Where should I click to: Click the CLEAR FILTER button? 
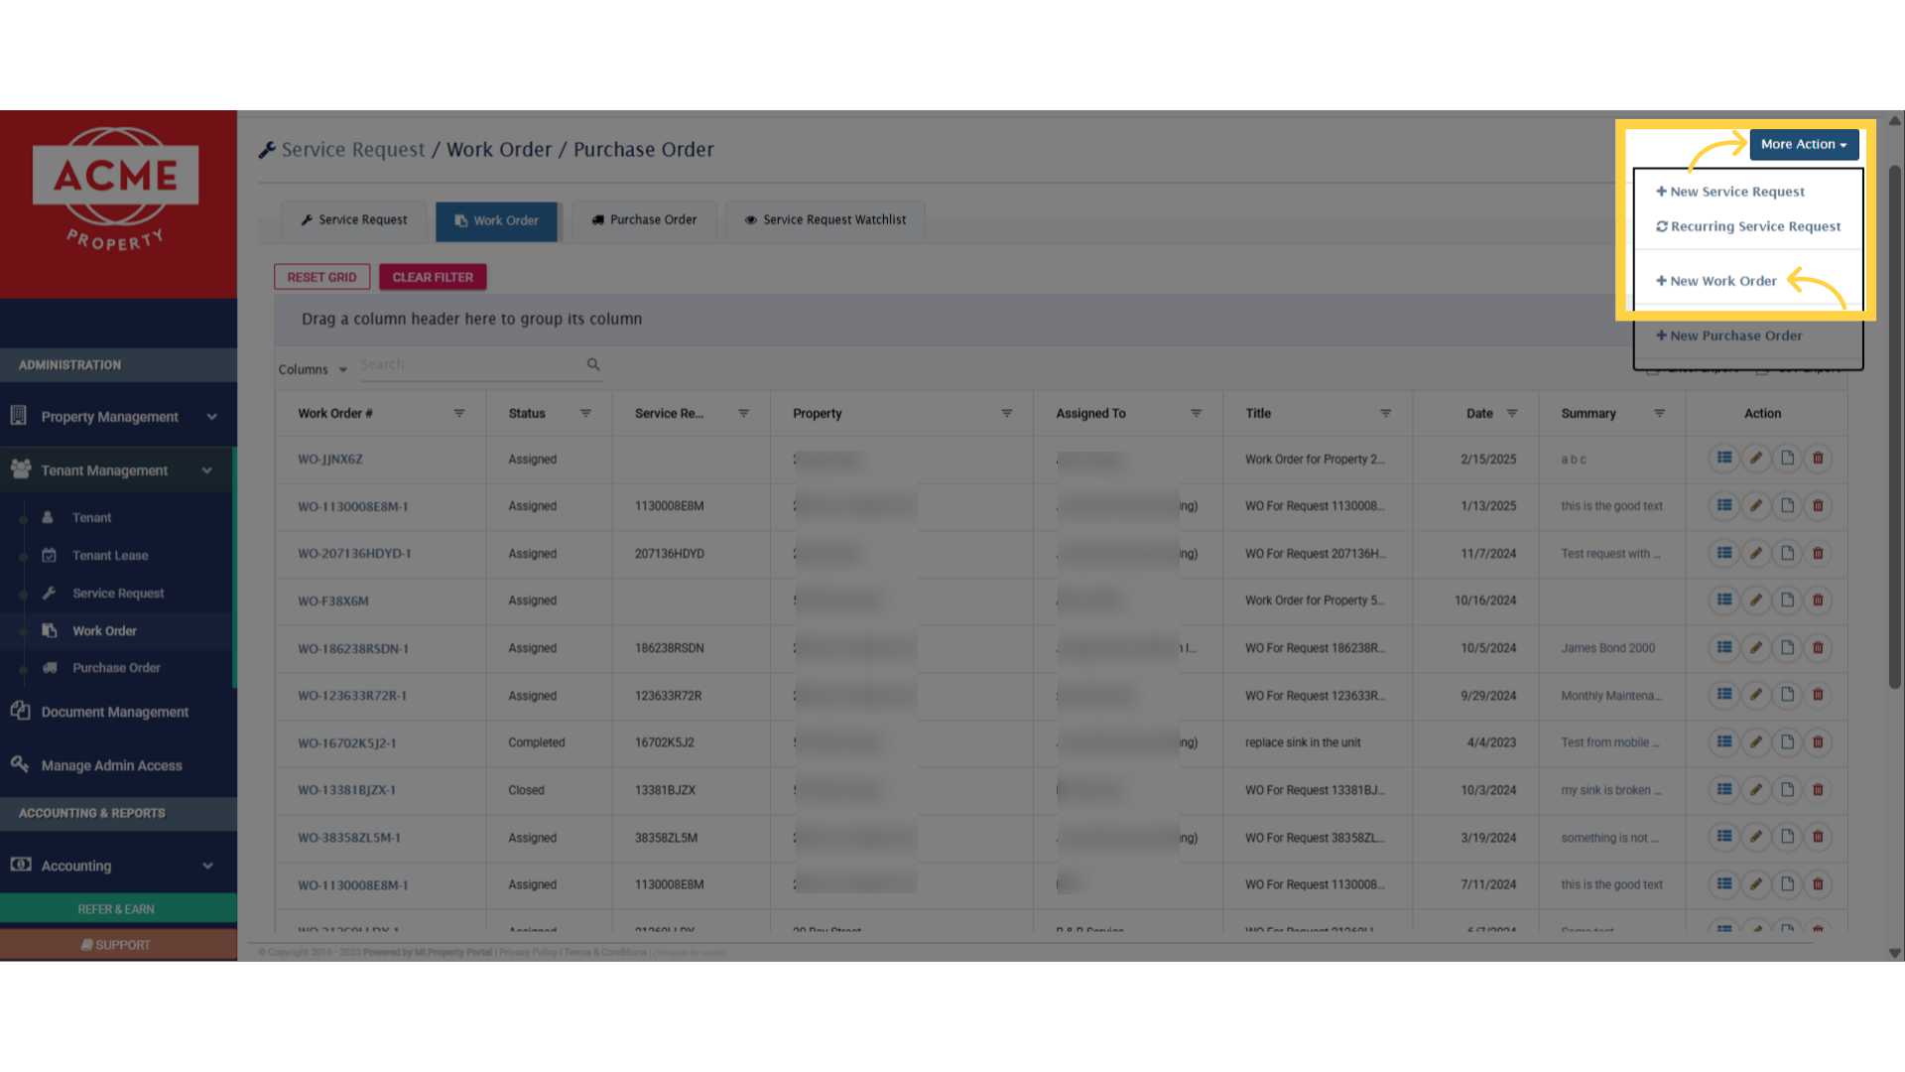click(433, 276)
